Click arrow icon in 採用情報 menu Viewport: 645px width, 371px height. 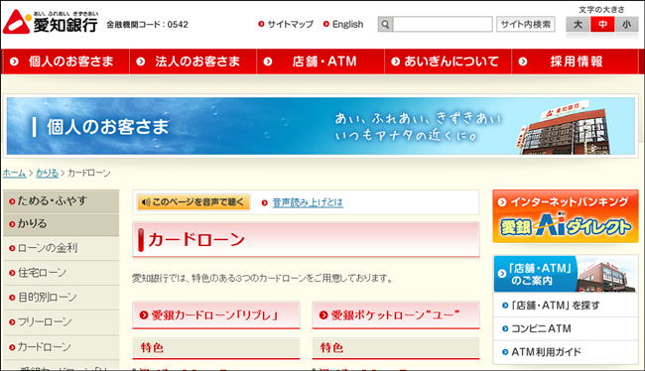coord(523,62)
